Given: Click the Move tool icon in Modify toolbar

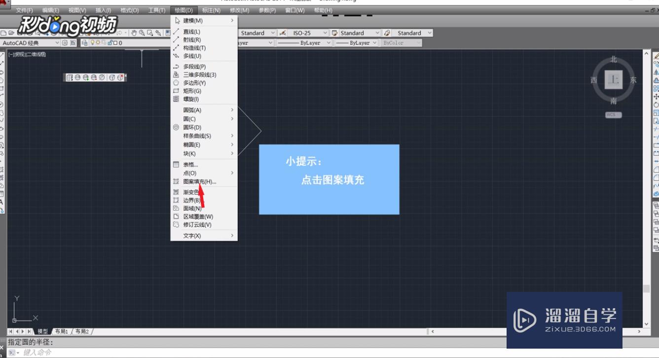Looking at the screenshot, I should (656, 97).
